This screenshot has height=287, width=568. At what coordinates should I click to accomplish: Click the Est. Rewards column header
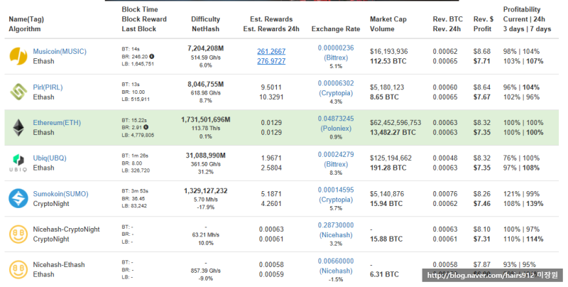click(271, 19)
